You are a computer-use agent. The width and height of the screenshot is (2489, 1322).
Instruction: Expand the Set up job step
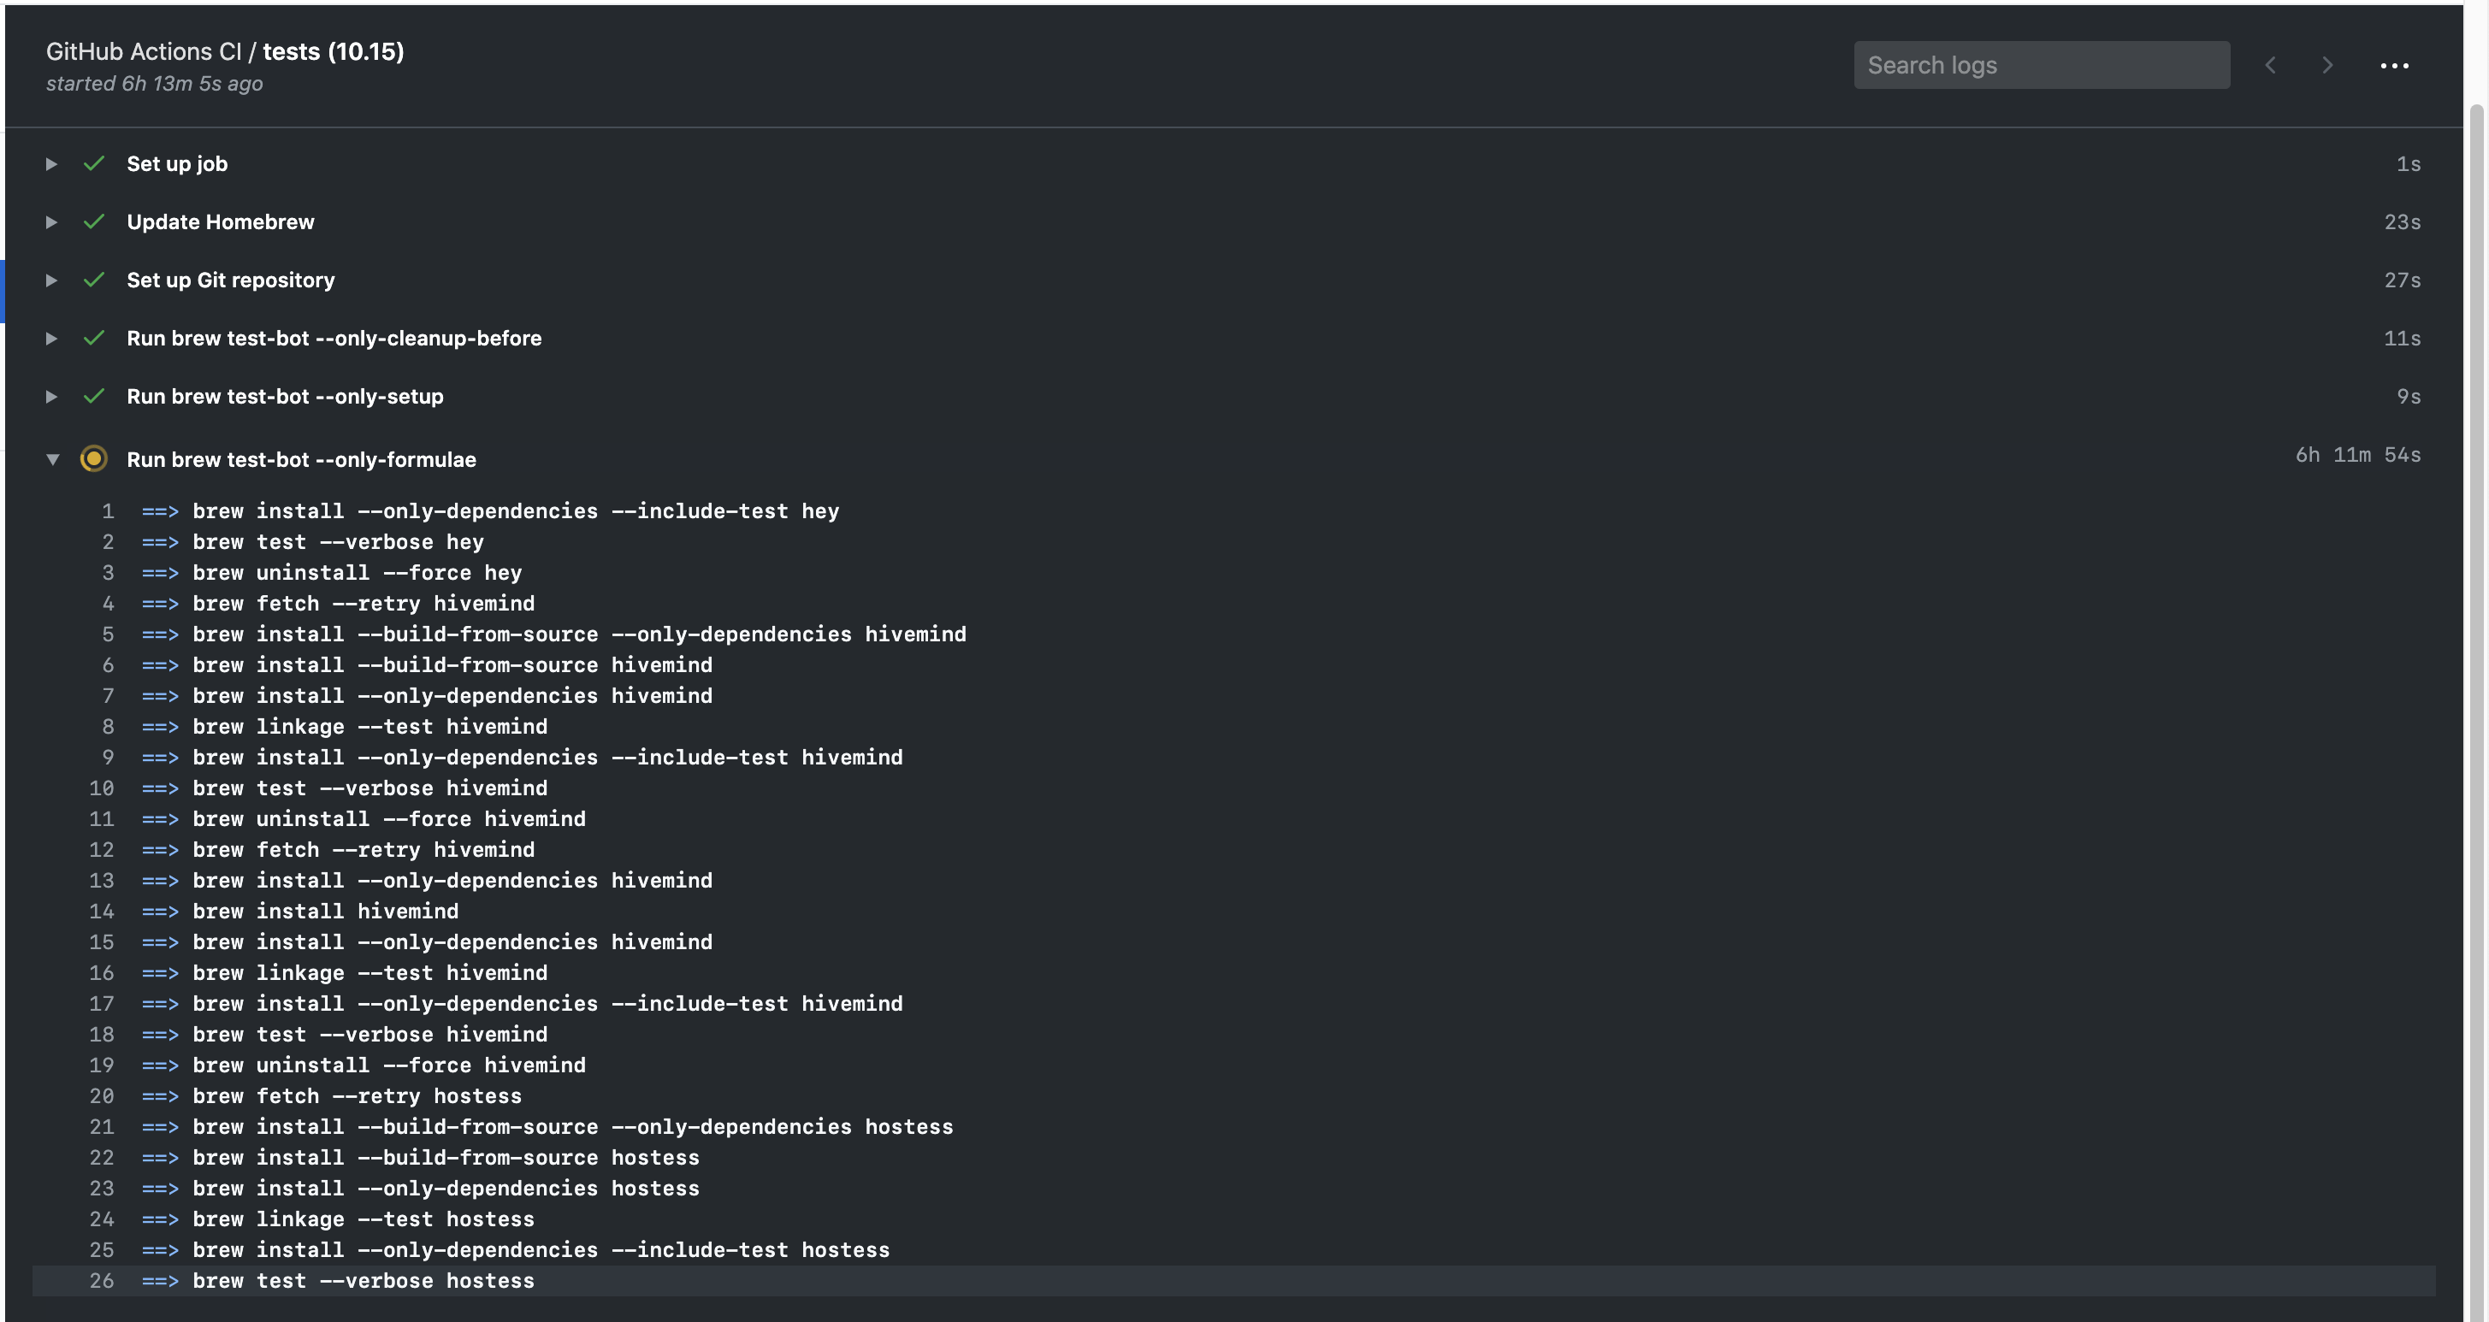pos(51,164)
